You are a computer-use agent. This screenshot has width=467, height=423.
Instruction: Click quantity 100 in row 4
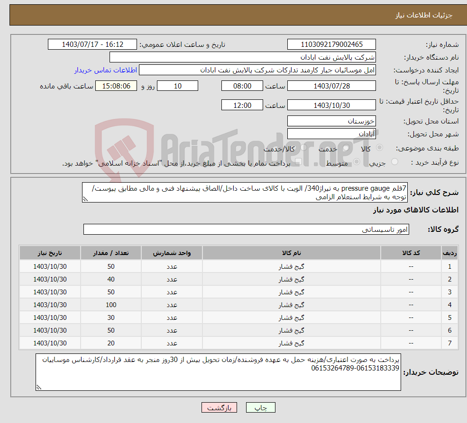tap(111, 305)
